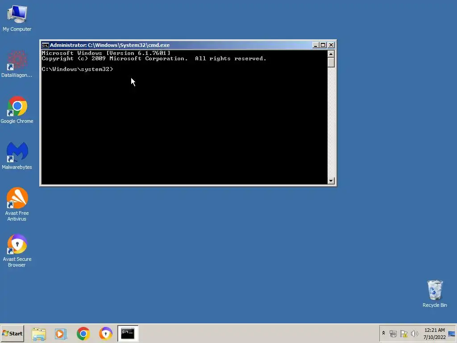The image size is (457, 343).
Task: Open the Start menu
Action: coord(12,333)
